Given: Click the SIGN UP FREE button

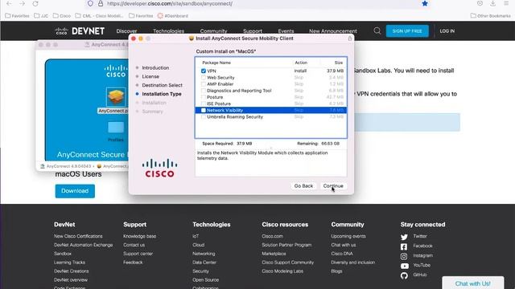Looking at the screenshot, I should click(407, 31).
